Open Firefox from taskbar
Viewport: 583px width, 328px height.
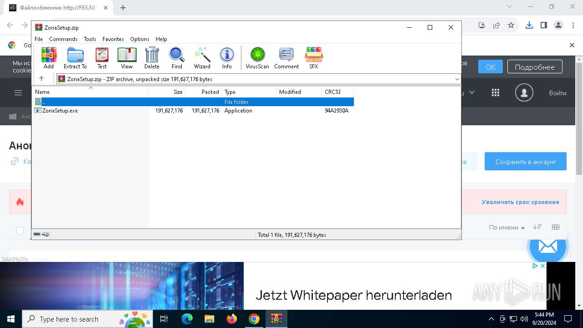231,319
